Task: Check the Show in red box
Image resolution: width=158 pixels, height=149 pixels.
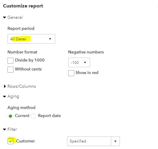Action: click(71, 73)
